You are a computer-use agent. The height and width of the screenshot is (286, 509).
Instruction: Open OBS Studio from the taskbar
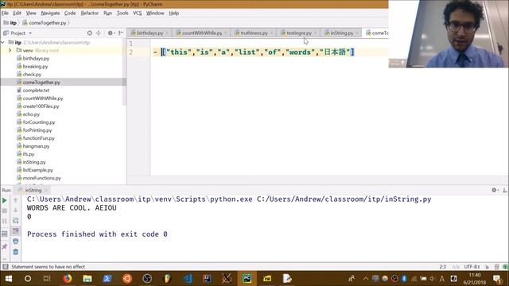tap(147, 279)
